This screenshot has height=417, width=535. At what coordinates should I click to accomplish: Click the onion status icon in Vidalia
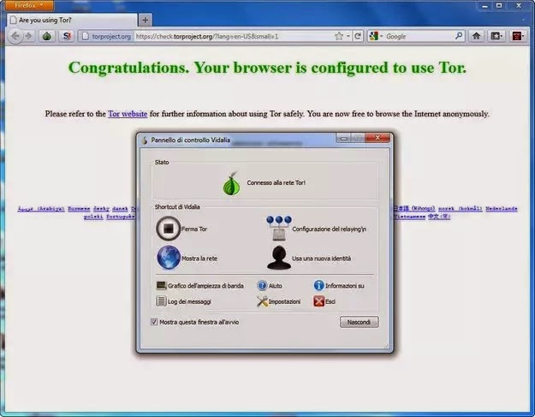tap(232, 184)
